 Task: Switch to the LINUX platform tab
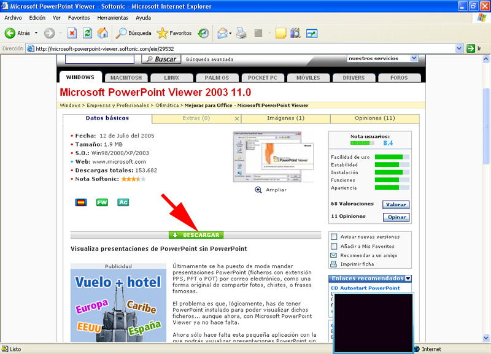click(x=172, y=78)
